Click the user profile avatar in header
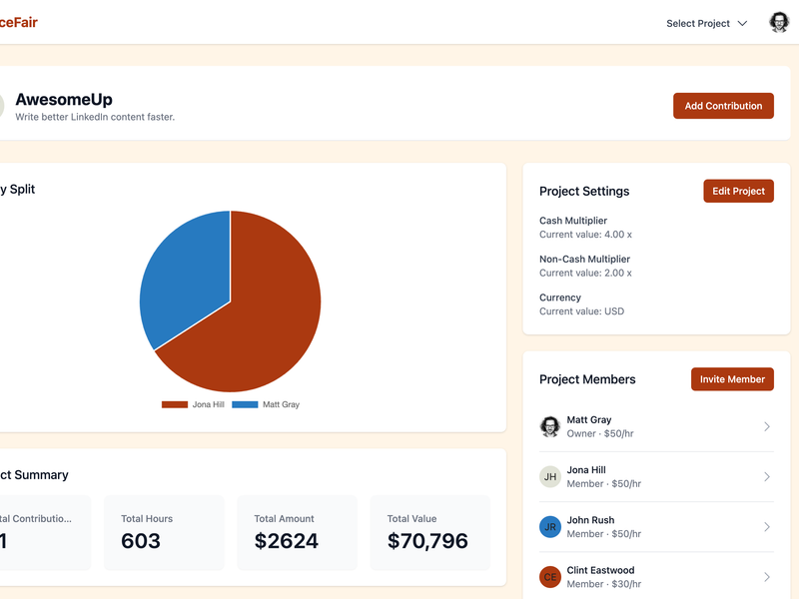 [779, 23]
